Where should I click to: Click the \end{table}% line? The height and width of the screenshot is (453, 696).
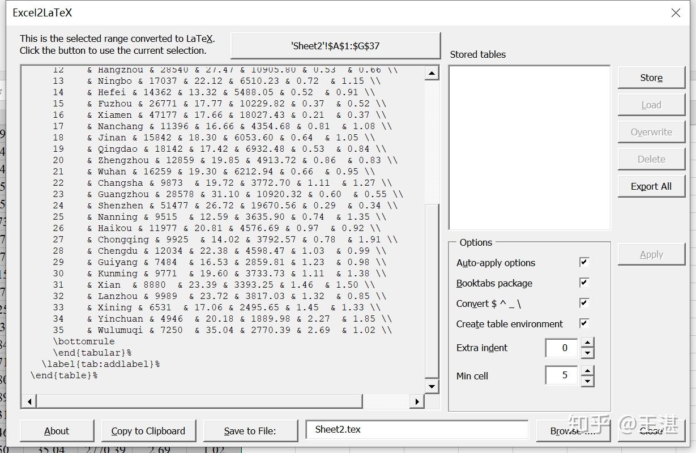(64, 375)
